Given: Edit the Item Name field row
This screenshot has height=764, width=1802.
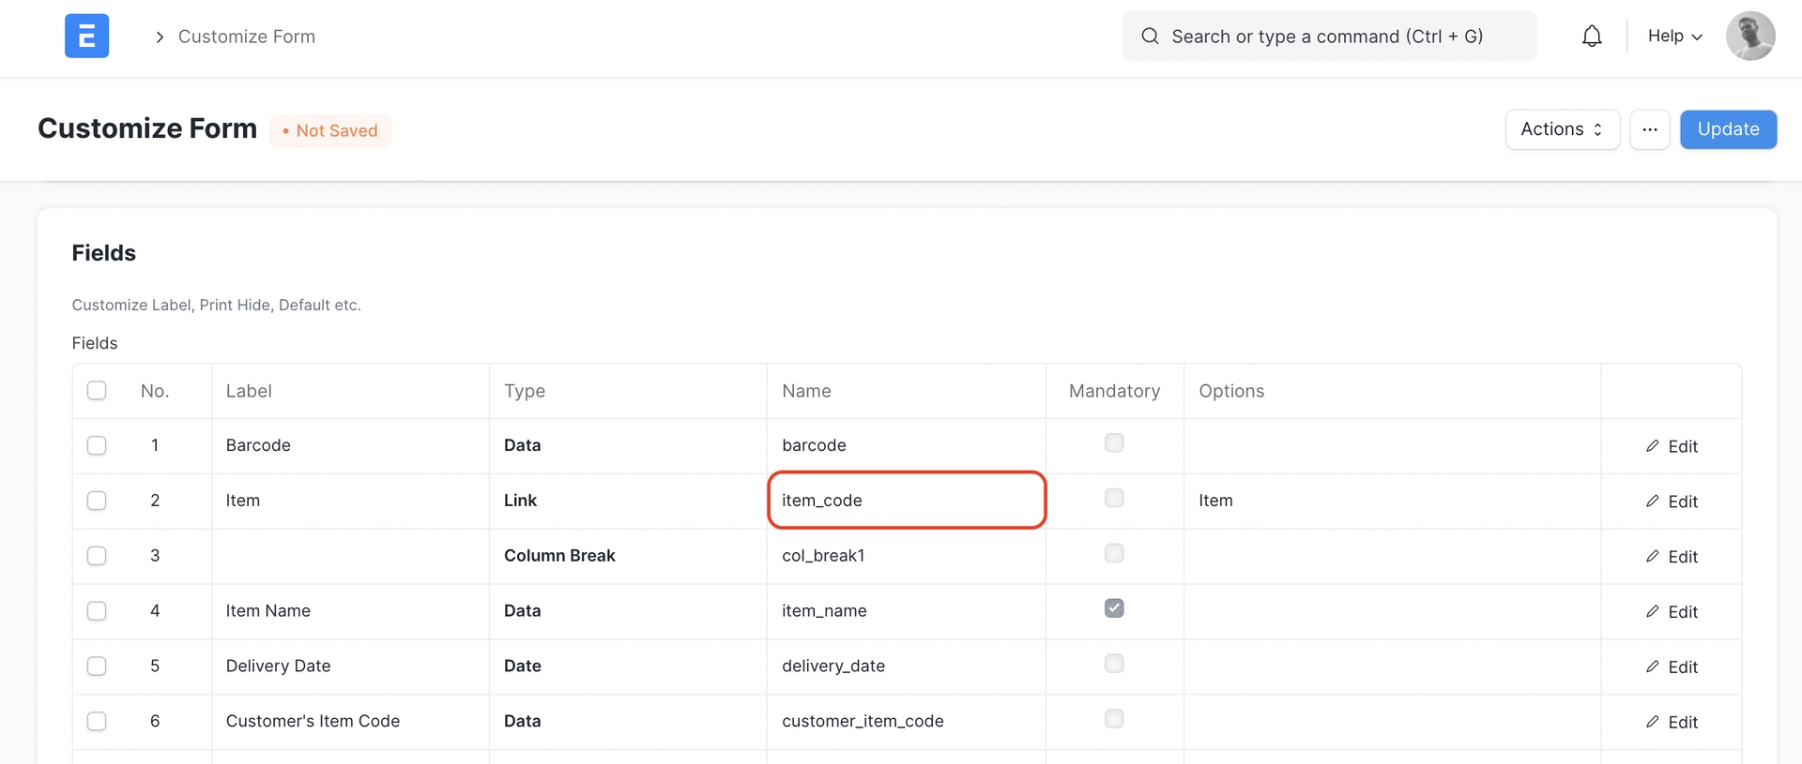Looking at the screenshot, I should coord(1672,611).
